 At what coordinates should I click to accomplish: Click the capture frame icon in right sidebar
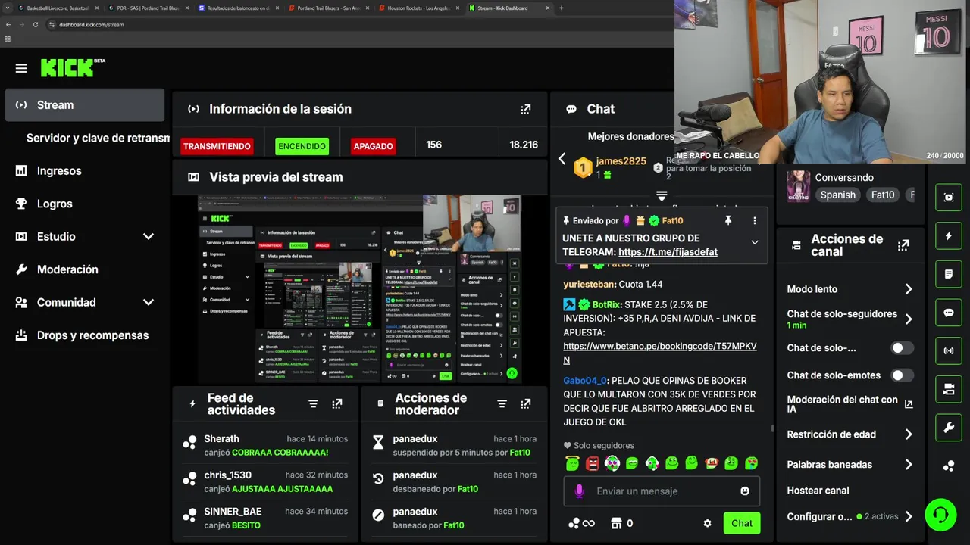click(949, 197)
